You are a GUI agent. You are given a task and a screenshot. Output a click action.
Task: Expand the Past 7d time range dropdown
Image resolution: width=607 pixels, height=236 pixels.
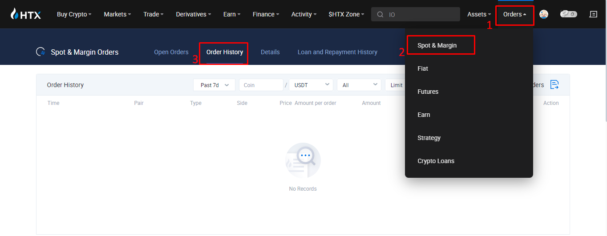point(214,85)
